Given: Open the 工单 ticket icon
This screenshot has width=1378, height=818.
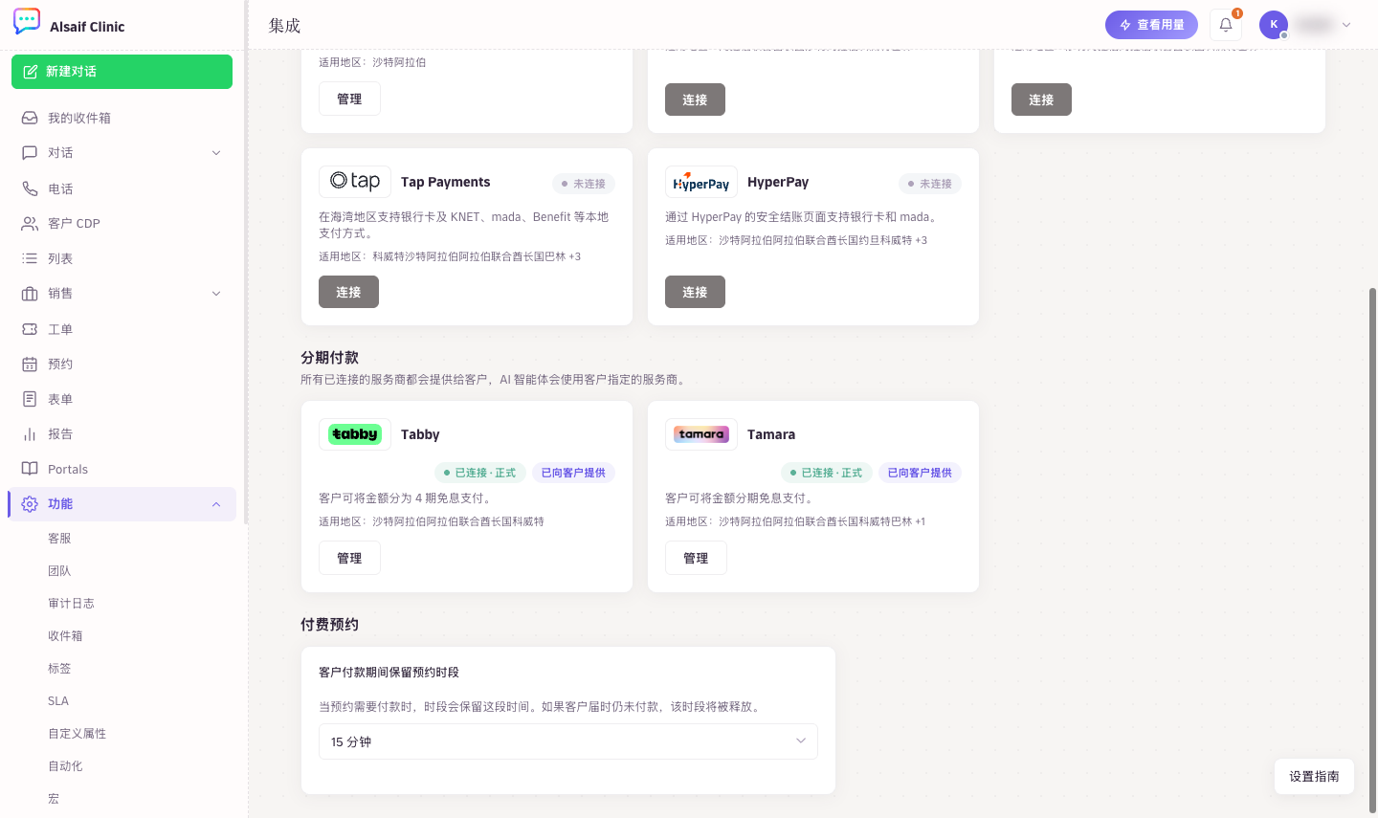Looking at the screenshot, I should click(30, 329).
